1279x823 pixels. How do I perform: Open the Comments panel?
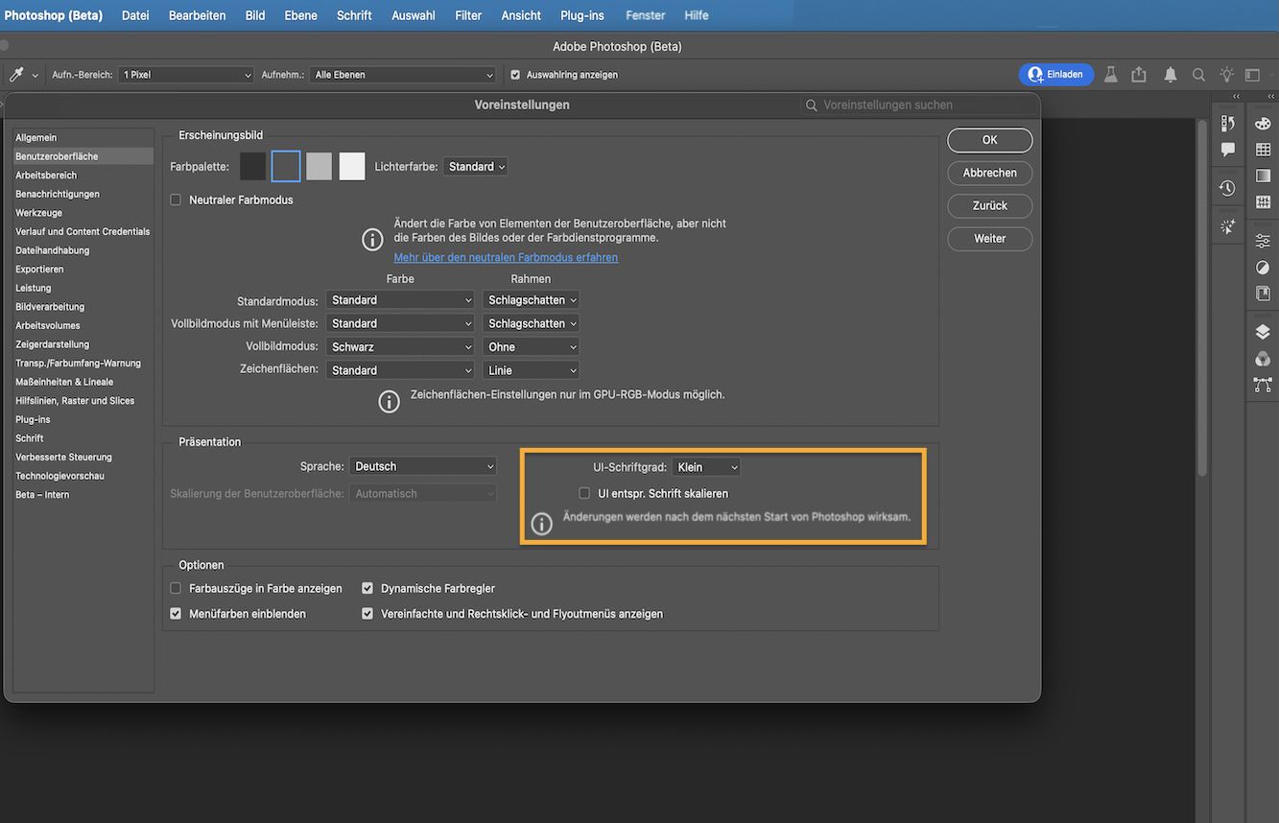coord(1228,149)
